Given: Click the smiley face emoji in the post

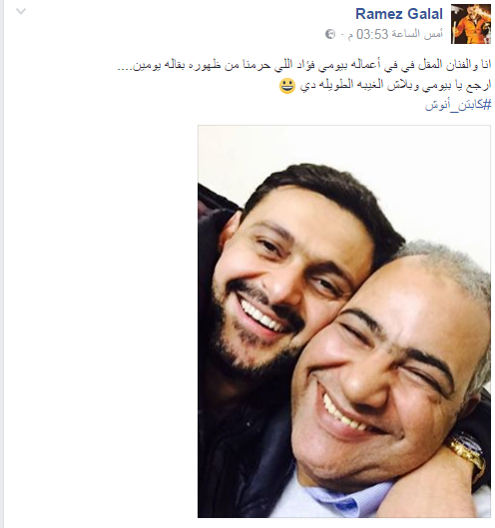Looking at the screenshot, I should (x=287, y=86).
